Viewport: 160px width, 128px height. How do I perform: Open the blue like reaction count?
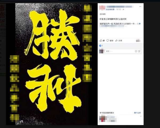pos(101,46)
